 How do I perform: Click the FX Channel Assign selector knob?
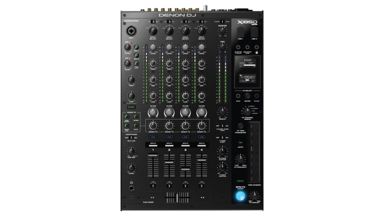tap(245, 111)
